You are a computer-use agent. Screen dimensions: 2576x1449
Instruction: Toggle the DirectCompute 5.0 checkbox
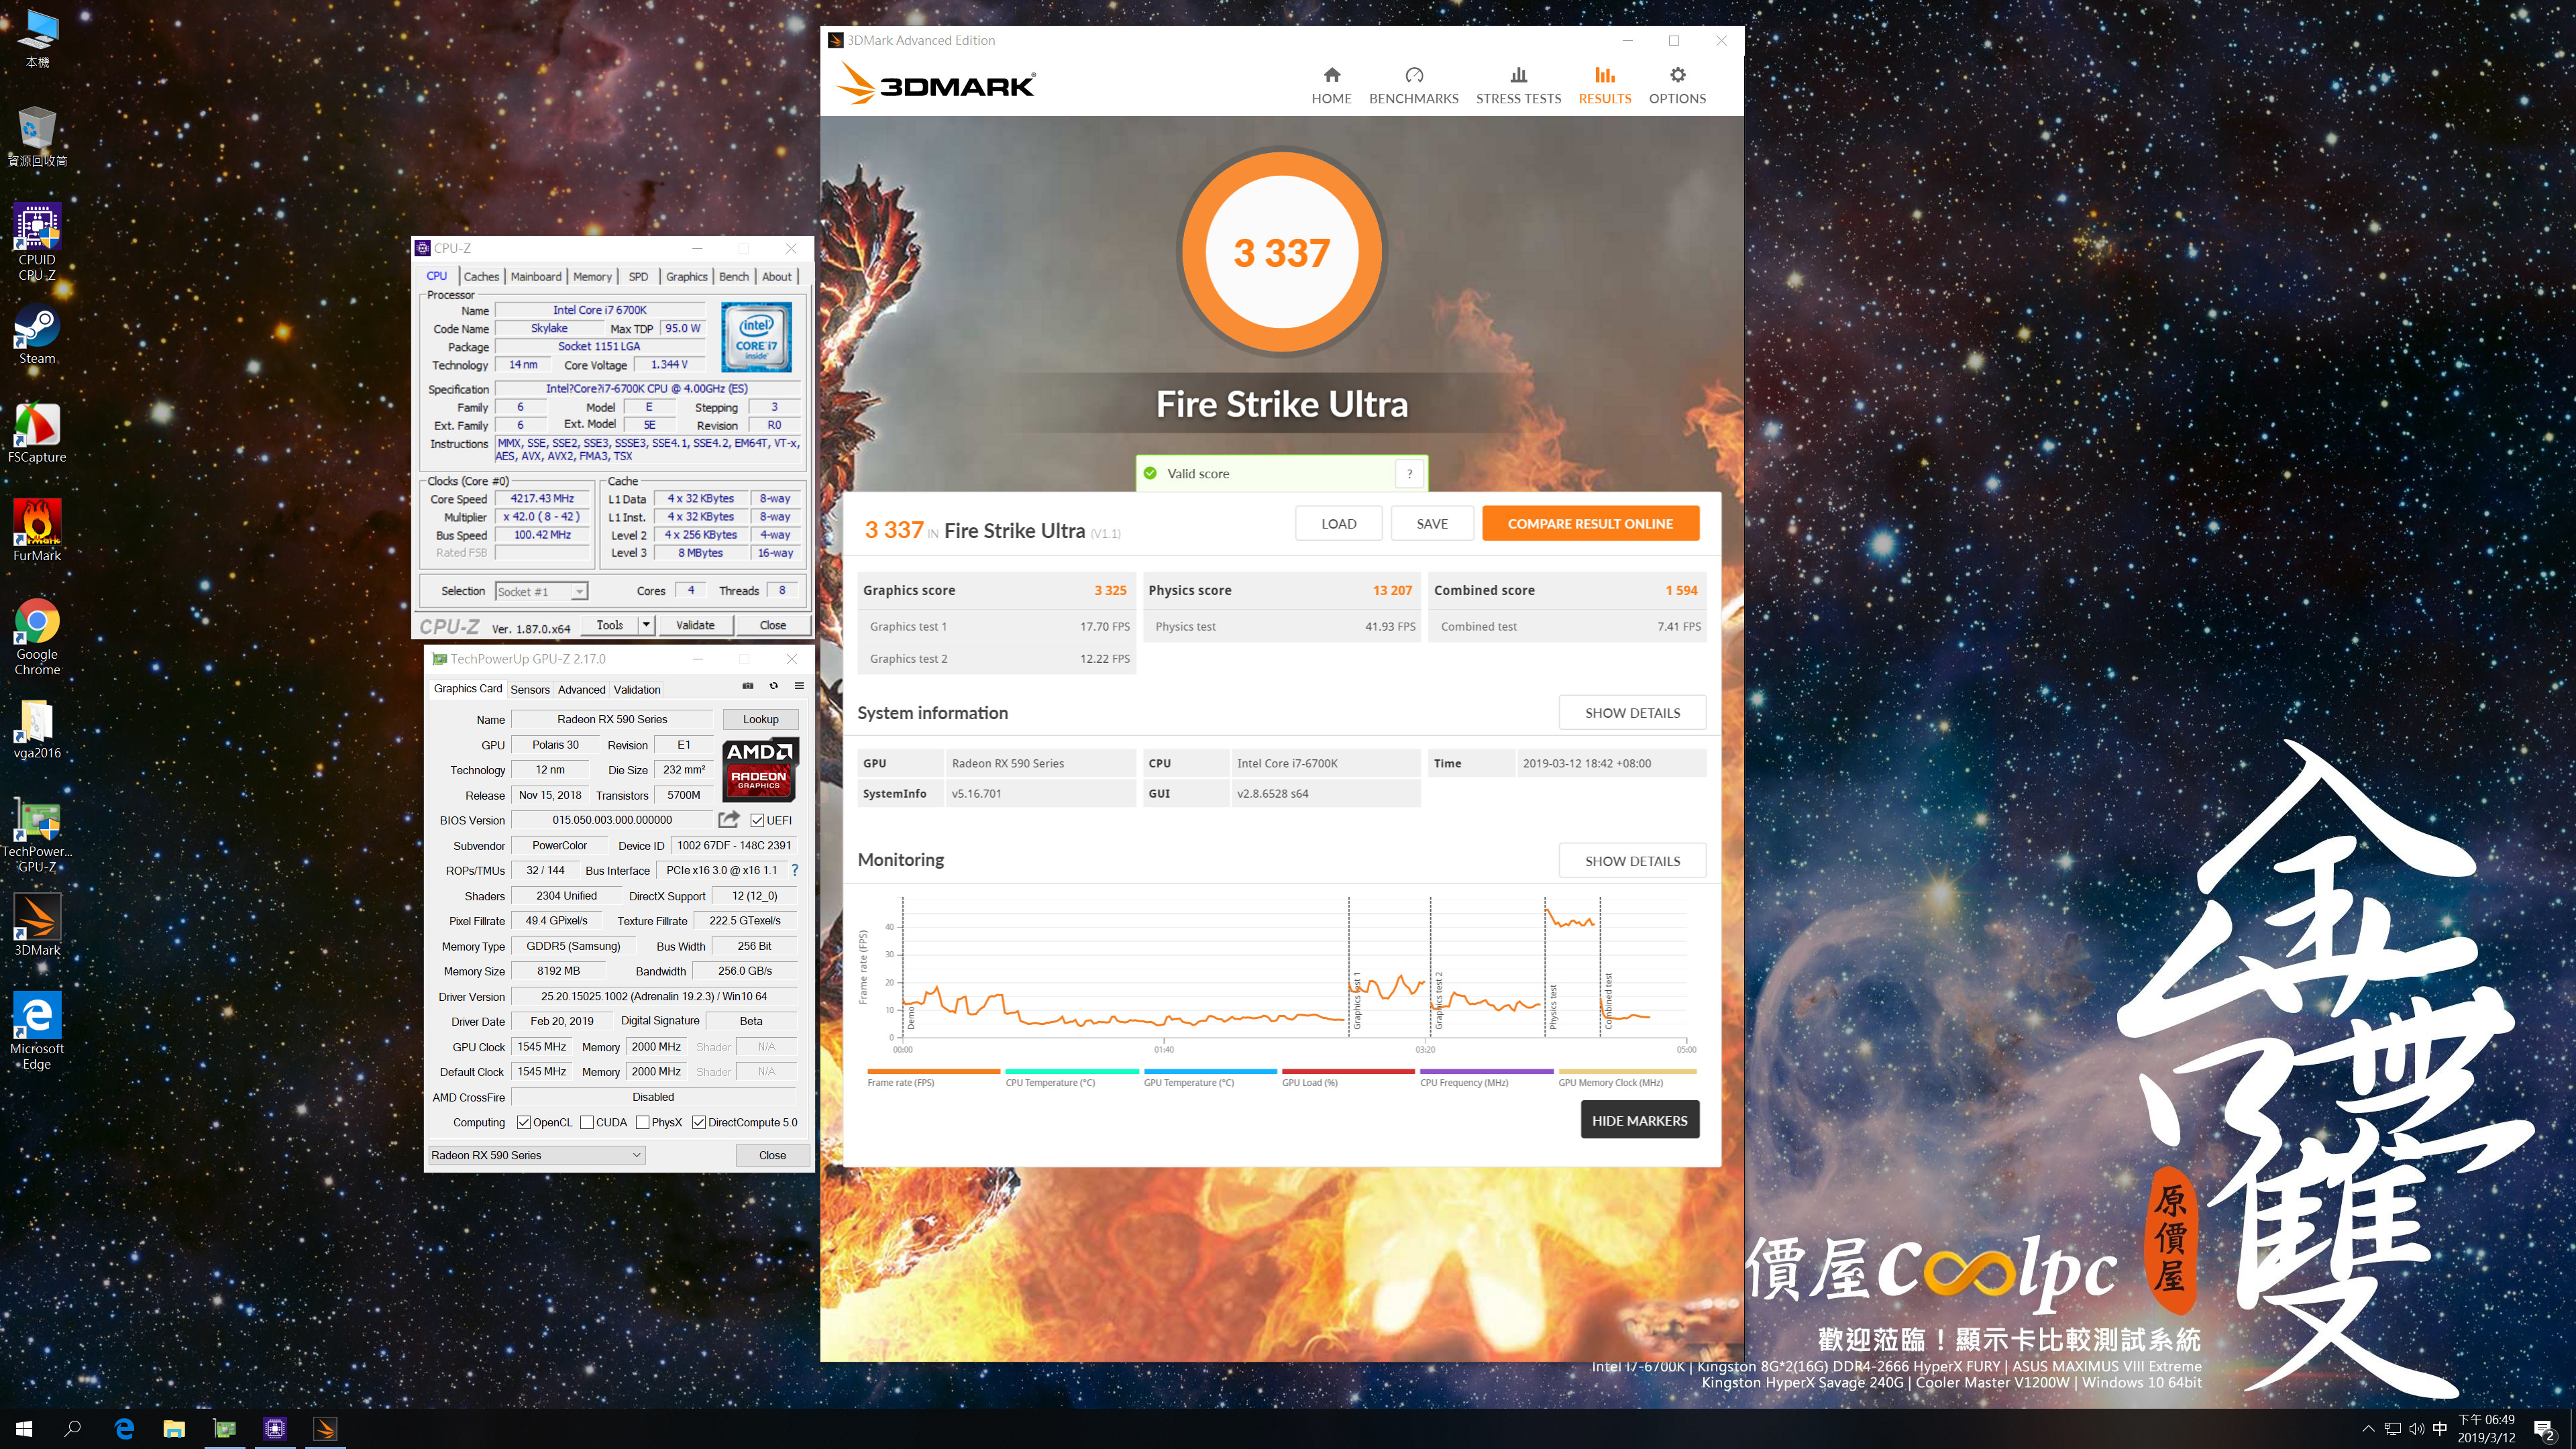pyautogui.click(x=699, y=1123)
